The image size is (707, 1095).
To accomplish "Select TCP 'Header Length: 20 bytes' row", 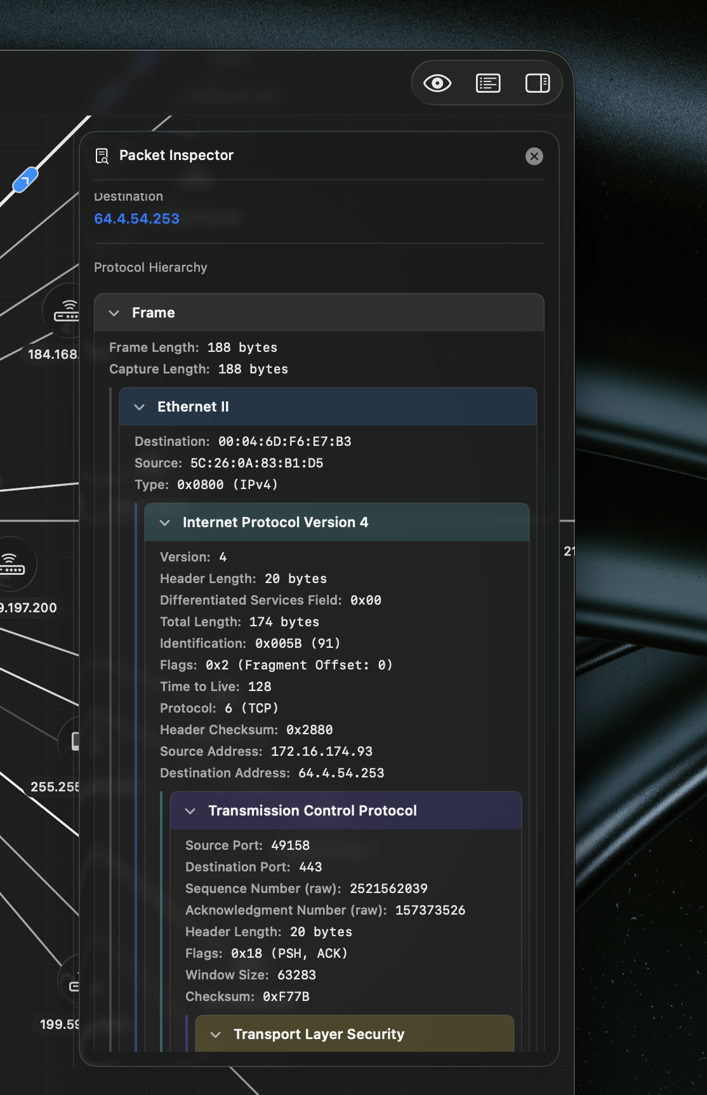I will (269, 932).
